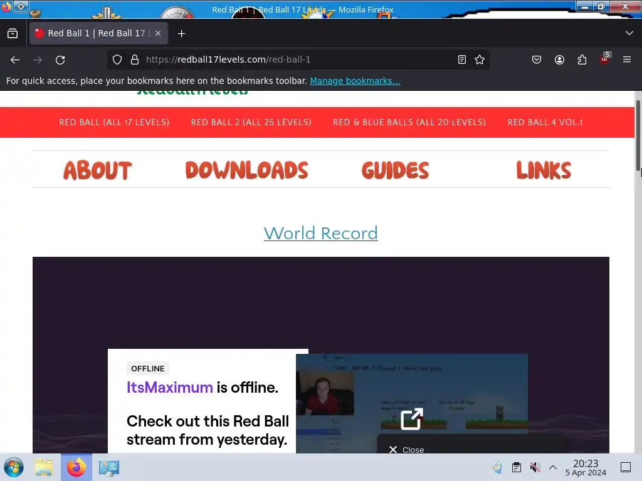The width and height of the screenshot is (642, 481).
Task: Open the clock showing 20:23
Action: click(586, 467)
